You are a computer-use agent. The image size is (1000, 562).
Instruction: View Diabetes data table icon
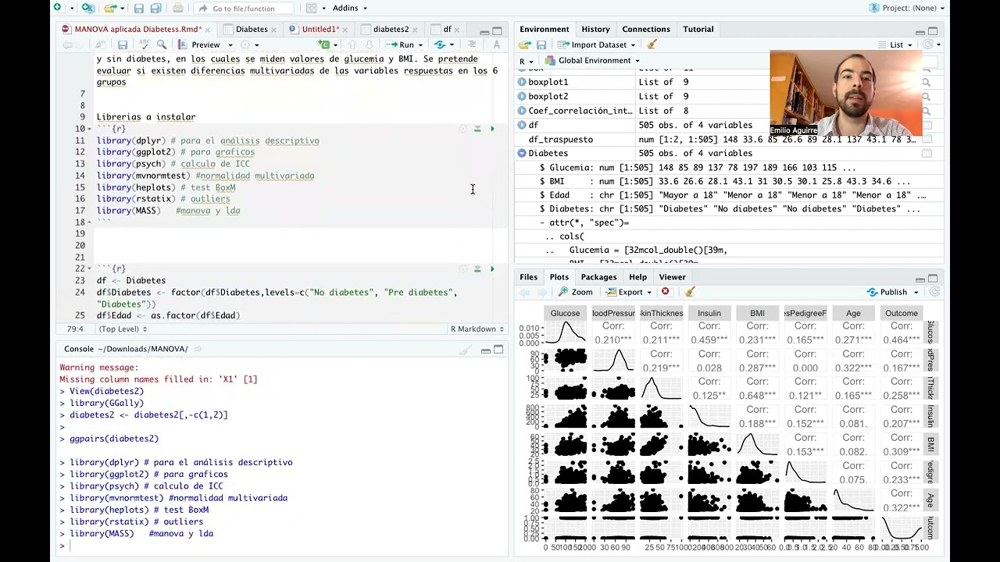[927, 153]
